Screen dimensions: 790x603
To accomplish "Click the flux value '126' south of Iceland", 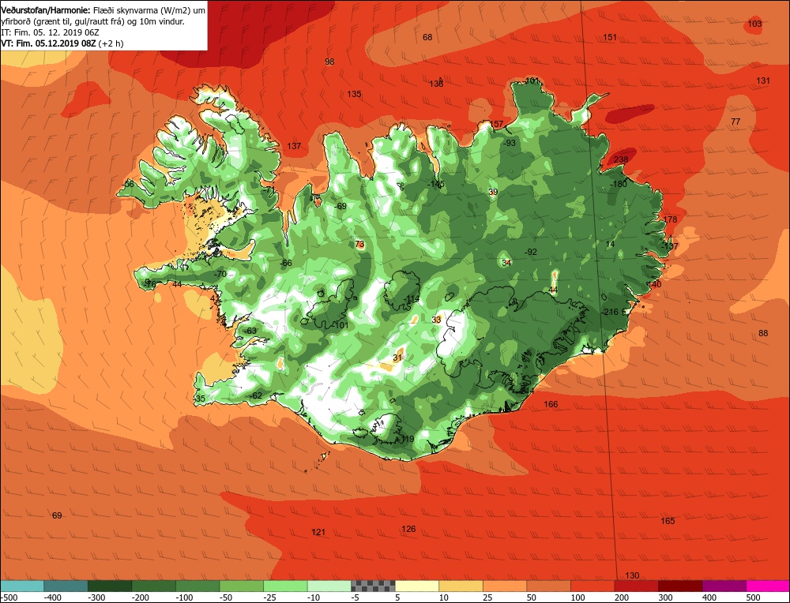I will (x=408, y=529).
